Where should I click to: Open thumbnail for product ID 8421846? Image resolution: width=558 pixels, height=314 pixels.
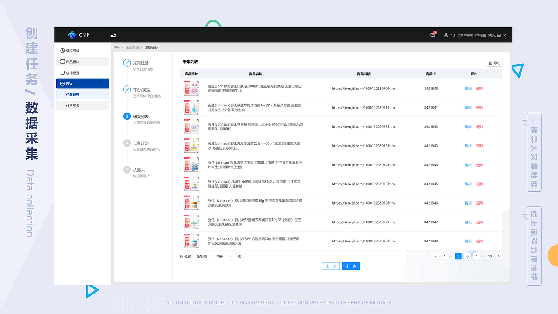tap(191, 203)
